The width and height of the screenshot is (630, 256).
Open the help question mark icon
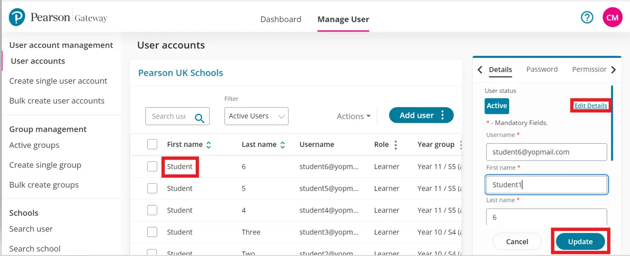587,18
